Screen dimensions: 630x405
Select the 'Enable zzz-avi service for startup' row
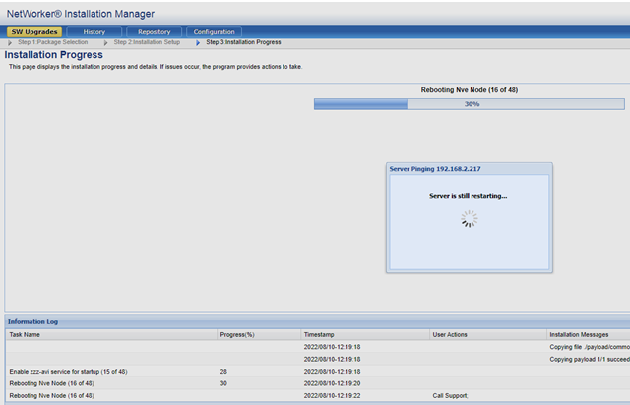(318, 372)
